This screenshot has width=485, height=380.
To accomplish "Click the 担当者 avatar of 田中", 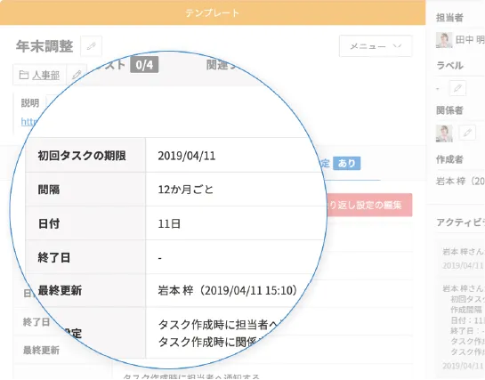I will pyautogui.click(x=444, y=40).
